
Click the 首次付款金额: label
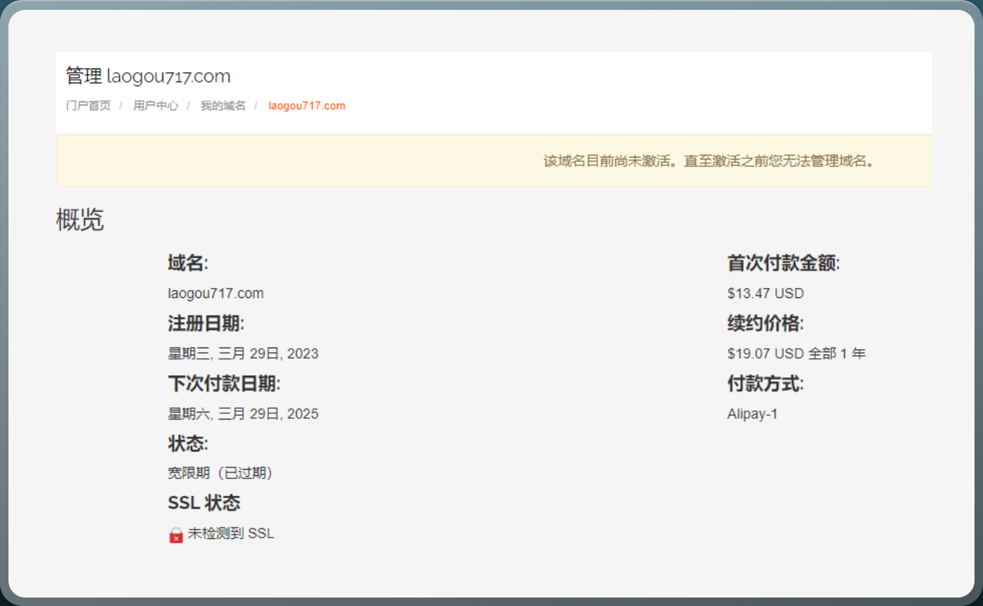784,263
